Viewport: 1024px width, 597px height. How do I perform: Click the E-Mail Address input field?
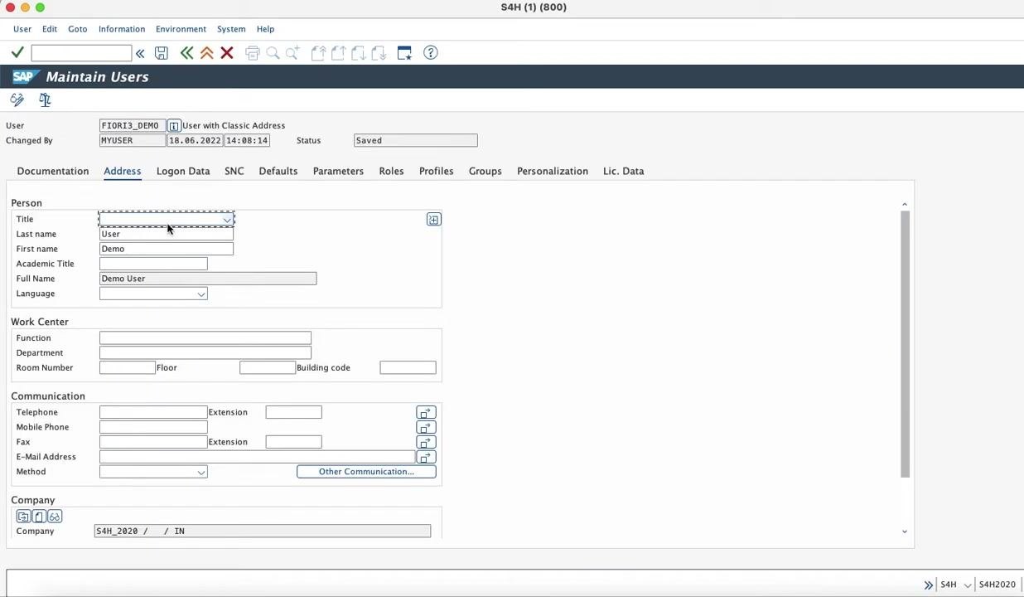[257, 458]
